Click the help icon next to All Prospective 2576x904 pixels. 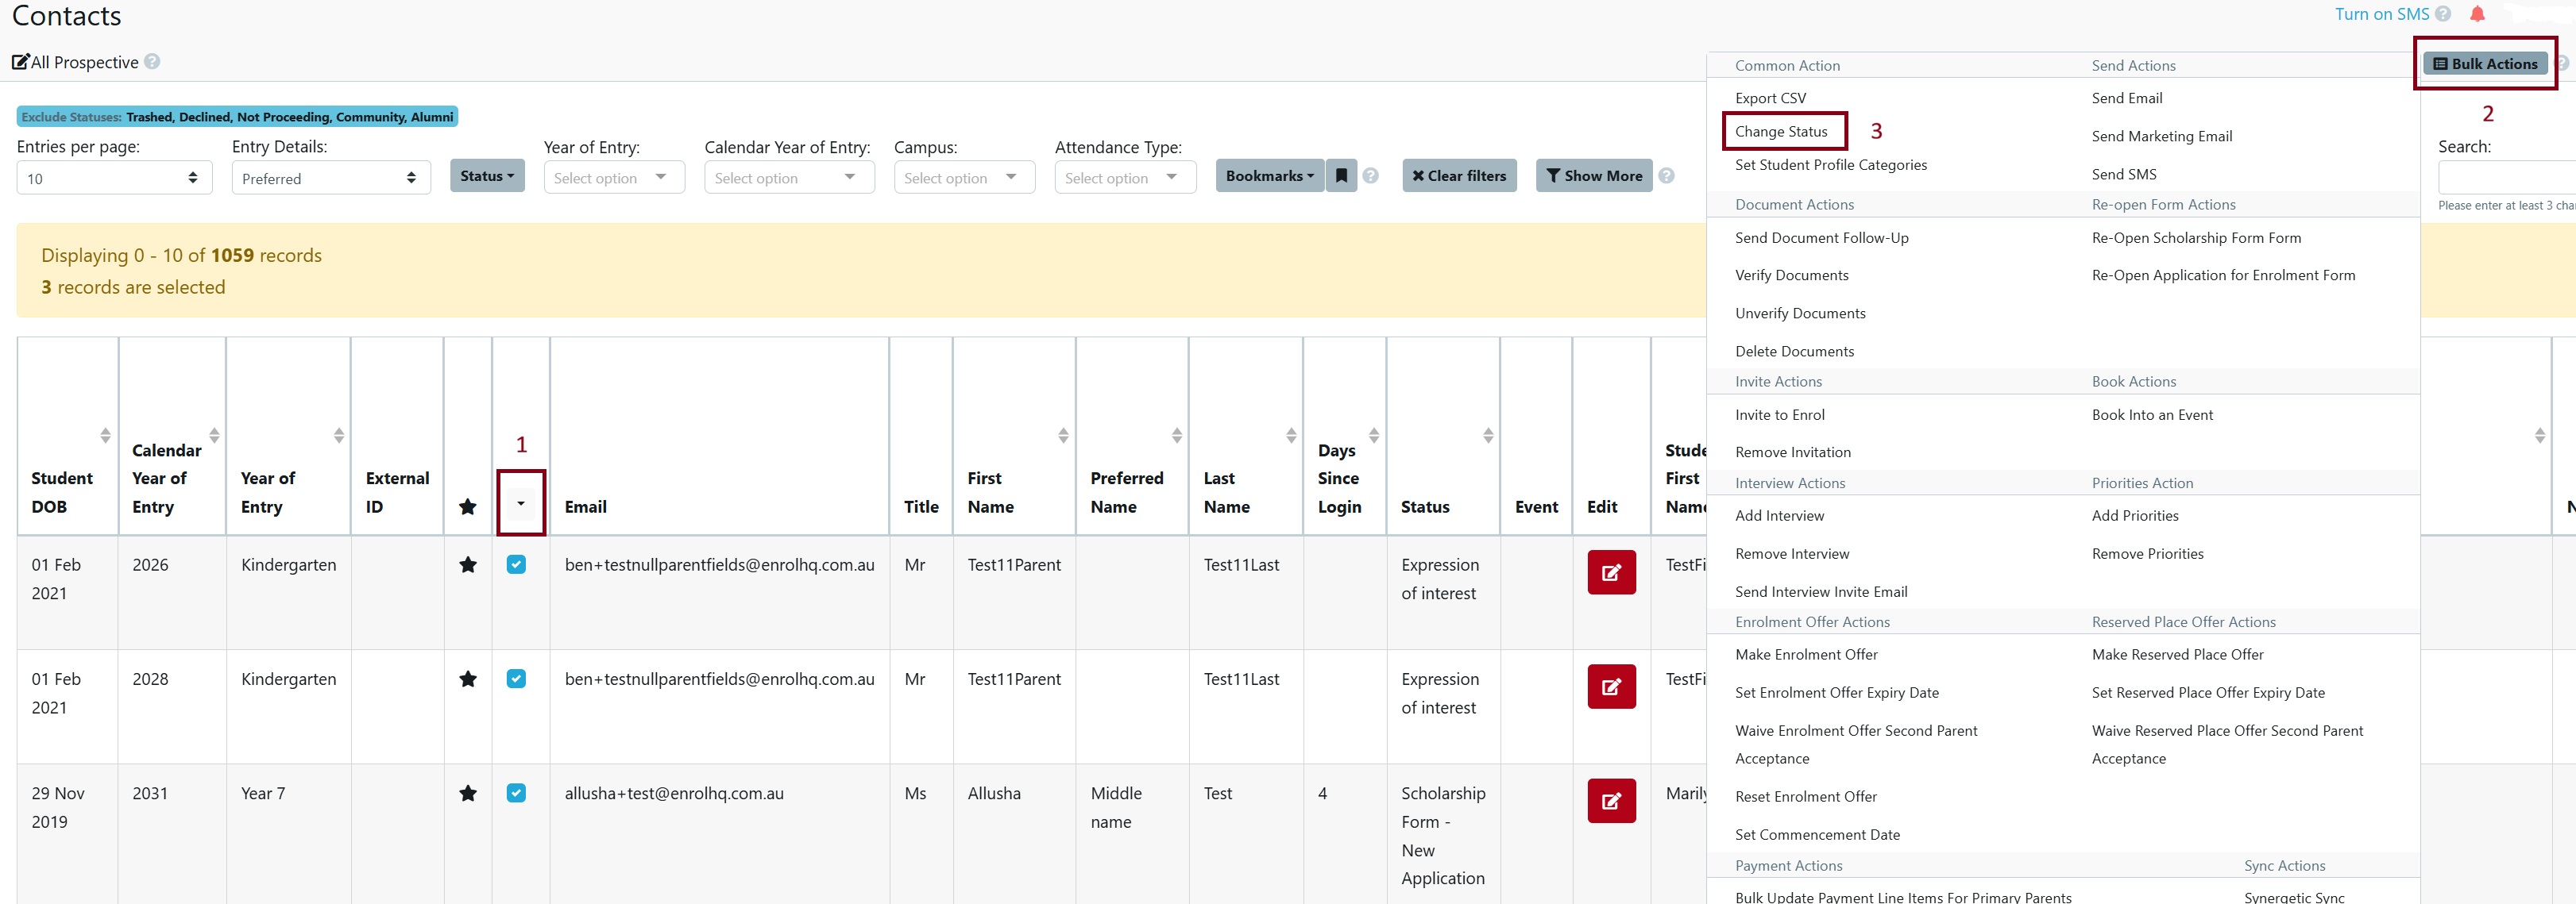(x=152, y=62)
